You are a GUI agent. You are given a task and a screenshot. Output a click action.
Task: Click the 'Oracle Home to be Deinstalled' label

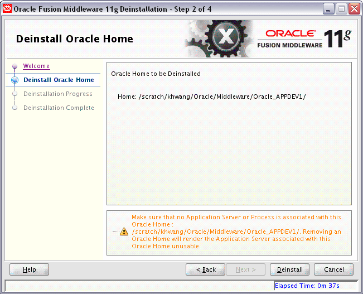[x=156, y=74]
